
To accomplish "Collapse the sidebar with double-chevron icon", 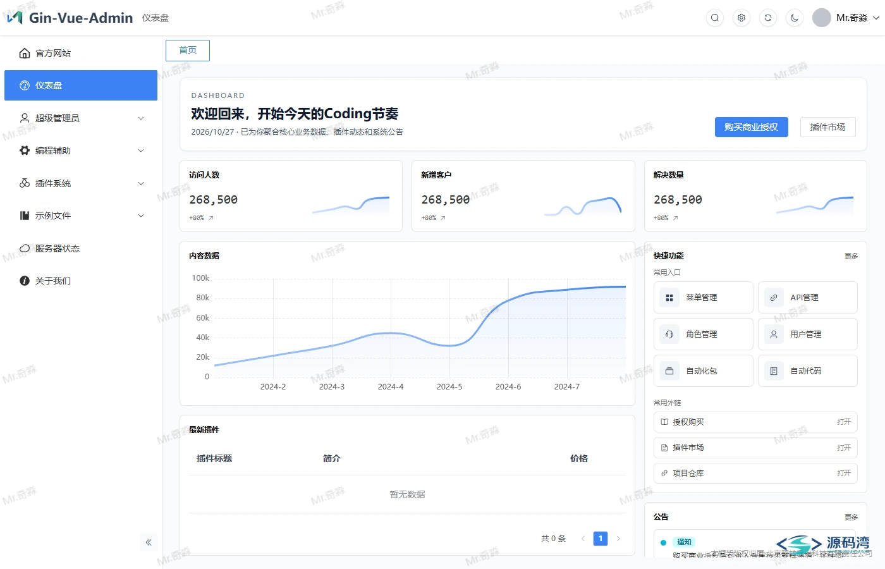I will point(149,542).
